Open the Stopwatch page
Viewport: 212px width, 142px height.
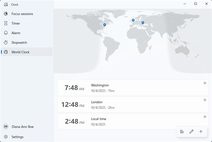tap(19, 42)
